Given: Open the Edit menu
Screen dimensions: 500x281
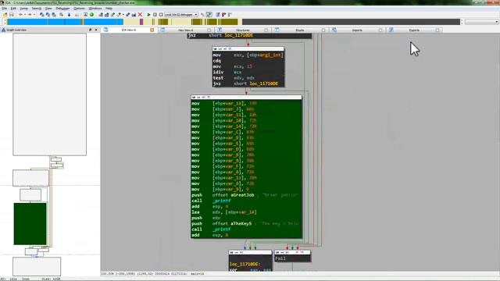Looking at the screenshot, I should tap(13, 9).
